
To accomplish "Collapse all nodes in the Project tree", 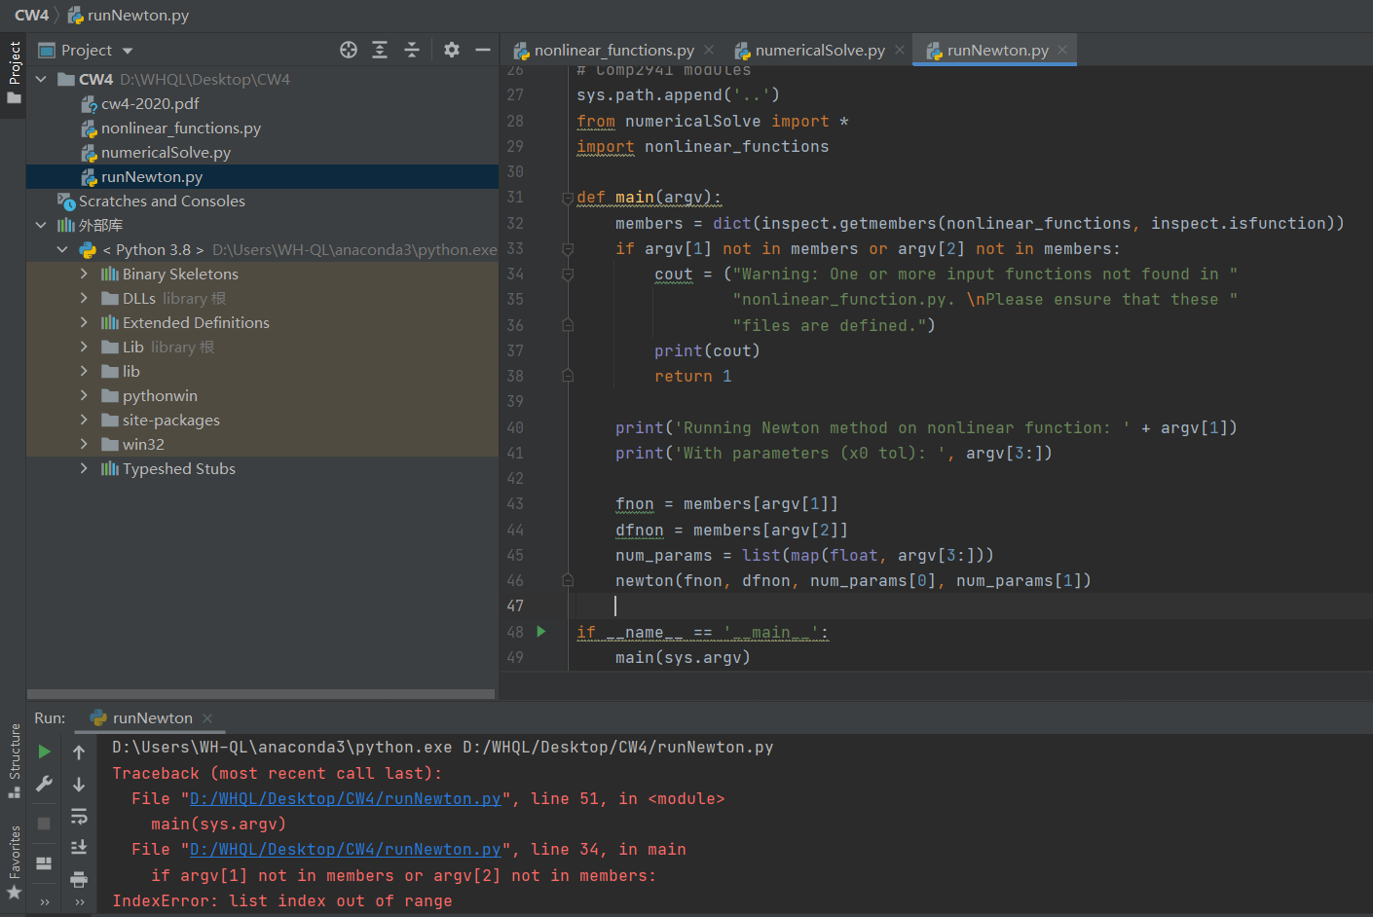I will coord(413,50).
